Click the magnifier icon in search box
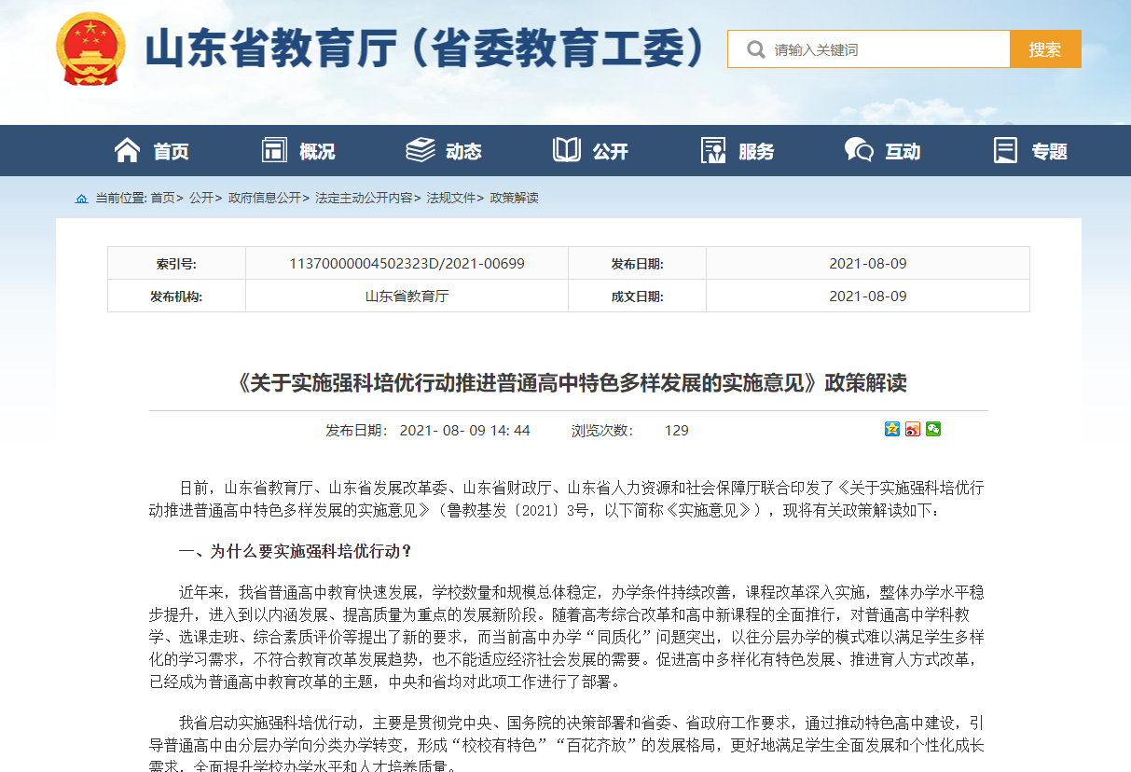The image size is (1131, 772). click(756, 49)
